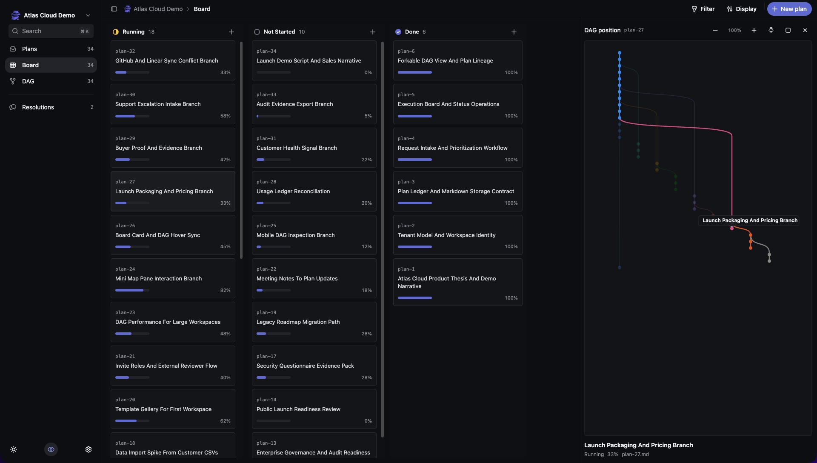The width and height of the screenshot is (817, 463).
Task: Focus the Search input field
Action: coord(51,31)
